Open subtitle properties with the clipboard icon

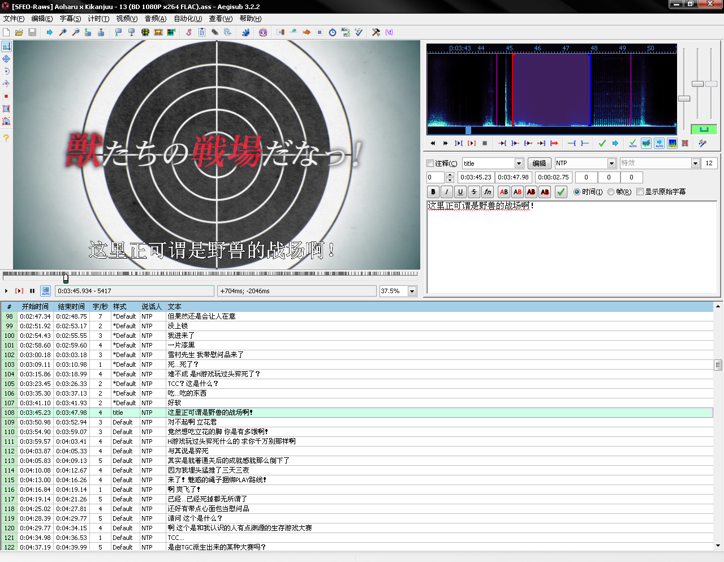tap(202, 32)
